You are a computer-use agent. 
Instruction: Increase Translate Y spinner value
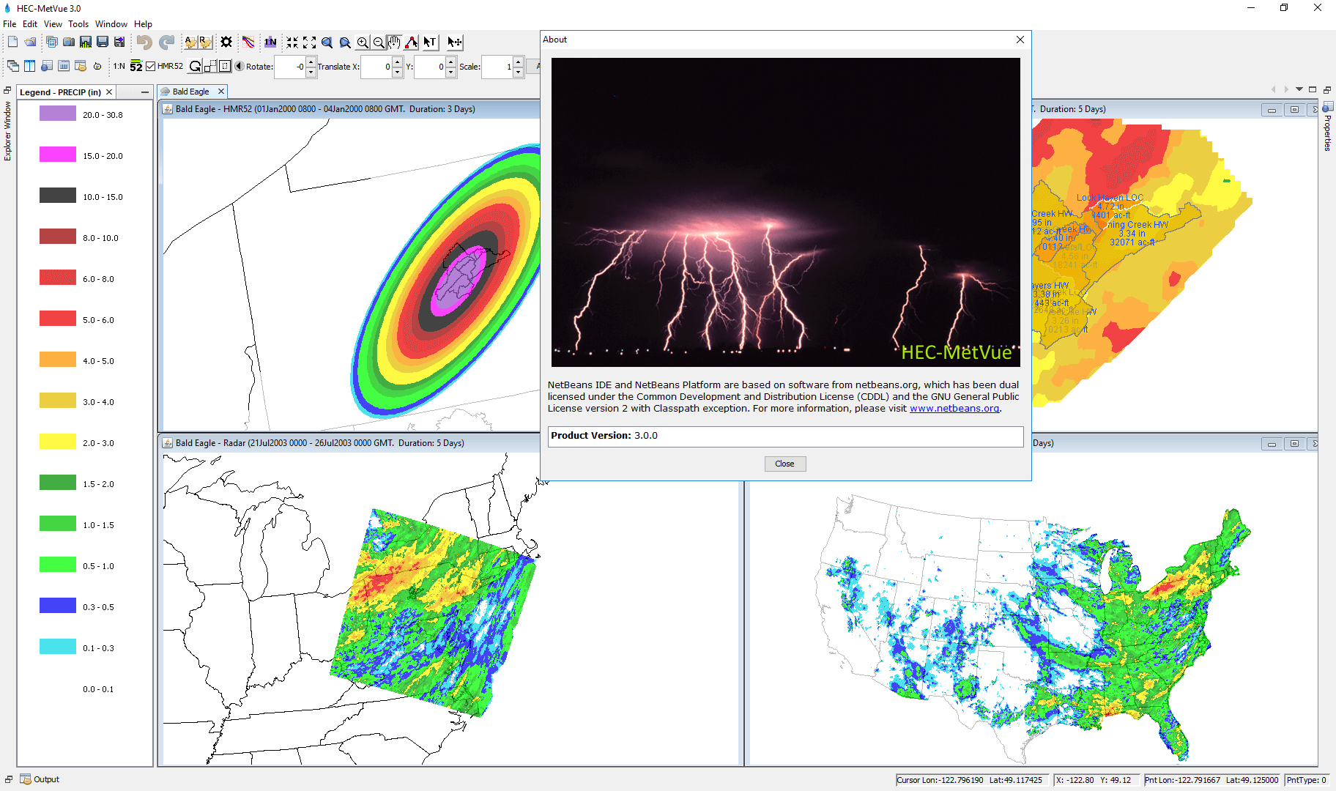tap(451, 62)
